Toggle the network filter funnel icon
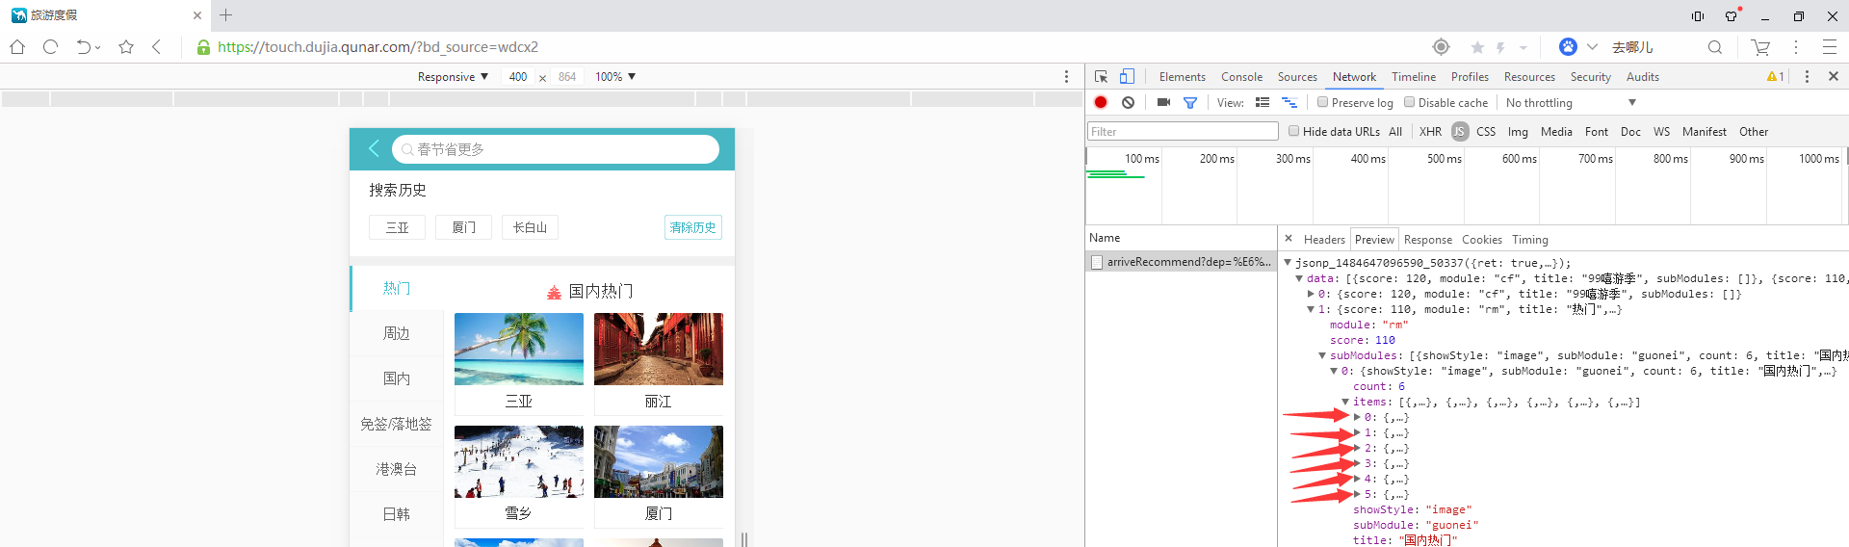This screenshot has width=1849, height=547. coord(1190,102)
